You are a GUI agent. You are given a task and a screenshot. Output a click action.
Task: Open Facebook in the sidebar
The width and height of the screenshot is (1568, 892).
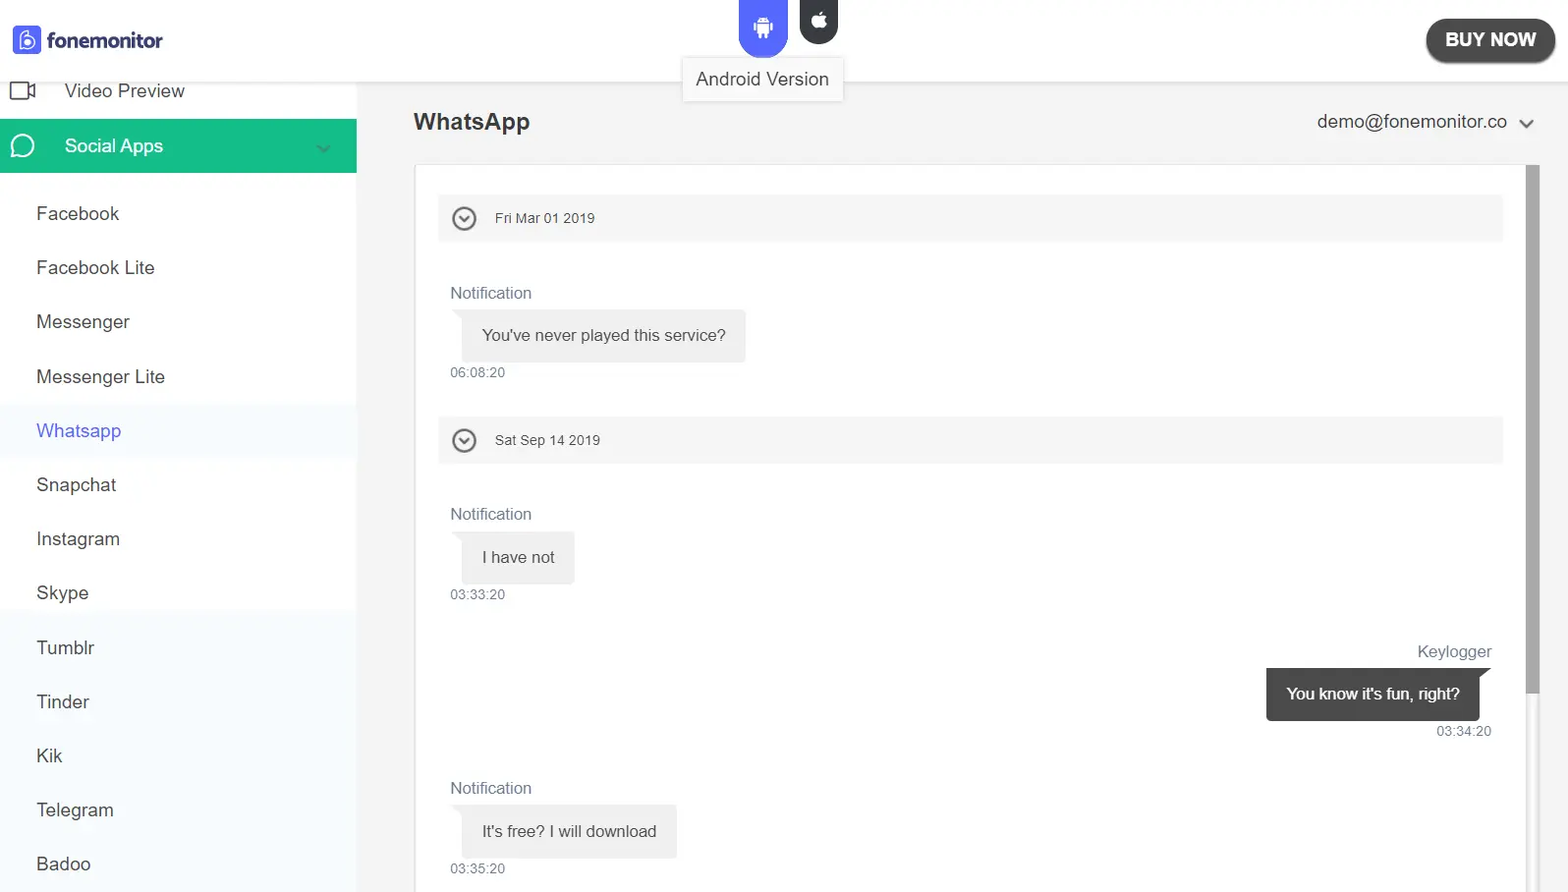coord(78,214)
